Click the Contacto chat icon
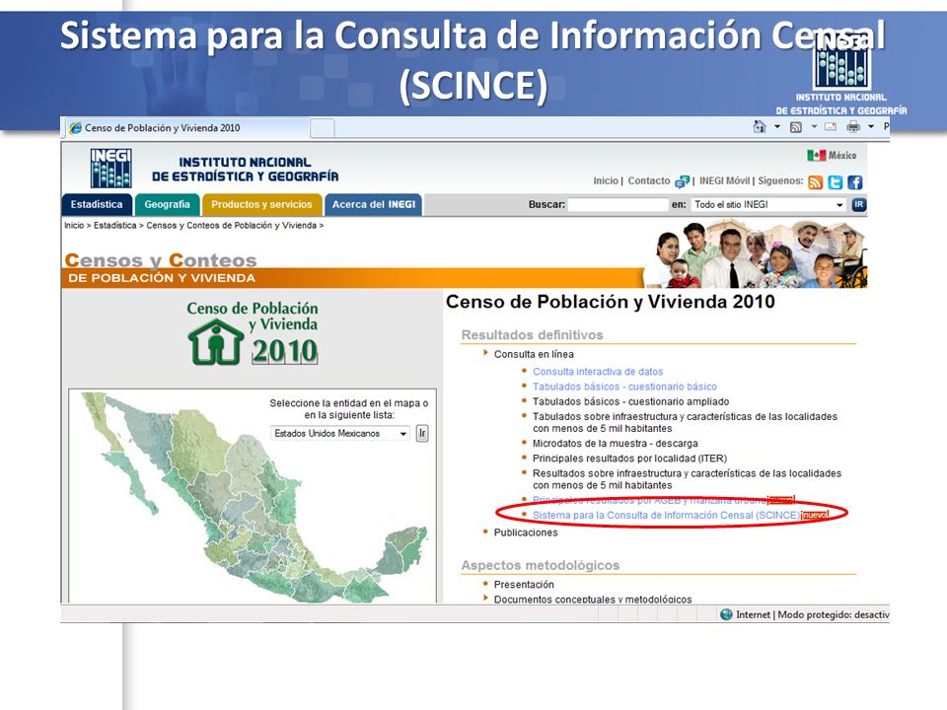The image size is (947, 710). click(682, 181)
